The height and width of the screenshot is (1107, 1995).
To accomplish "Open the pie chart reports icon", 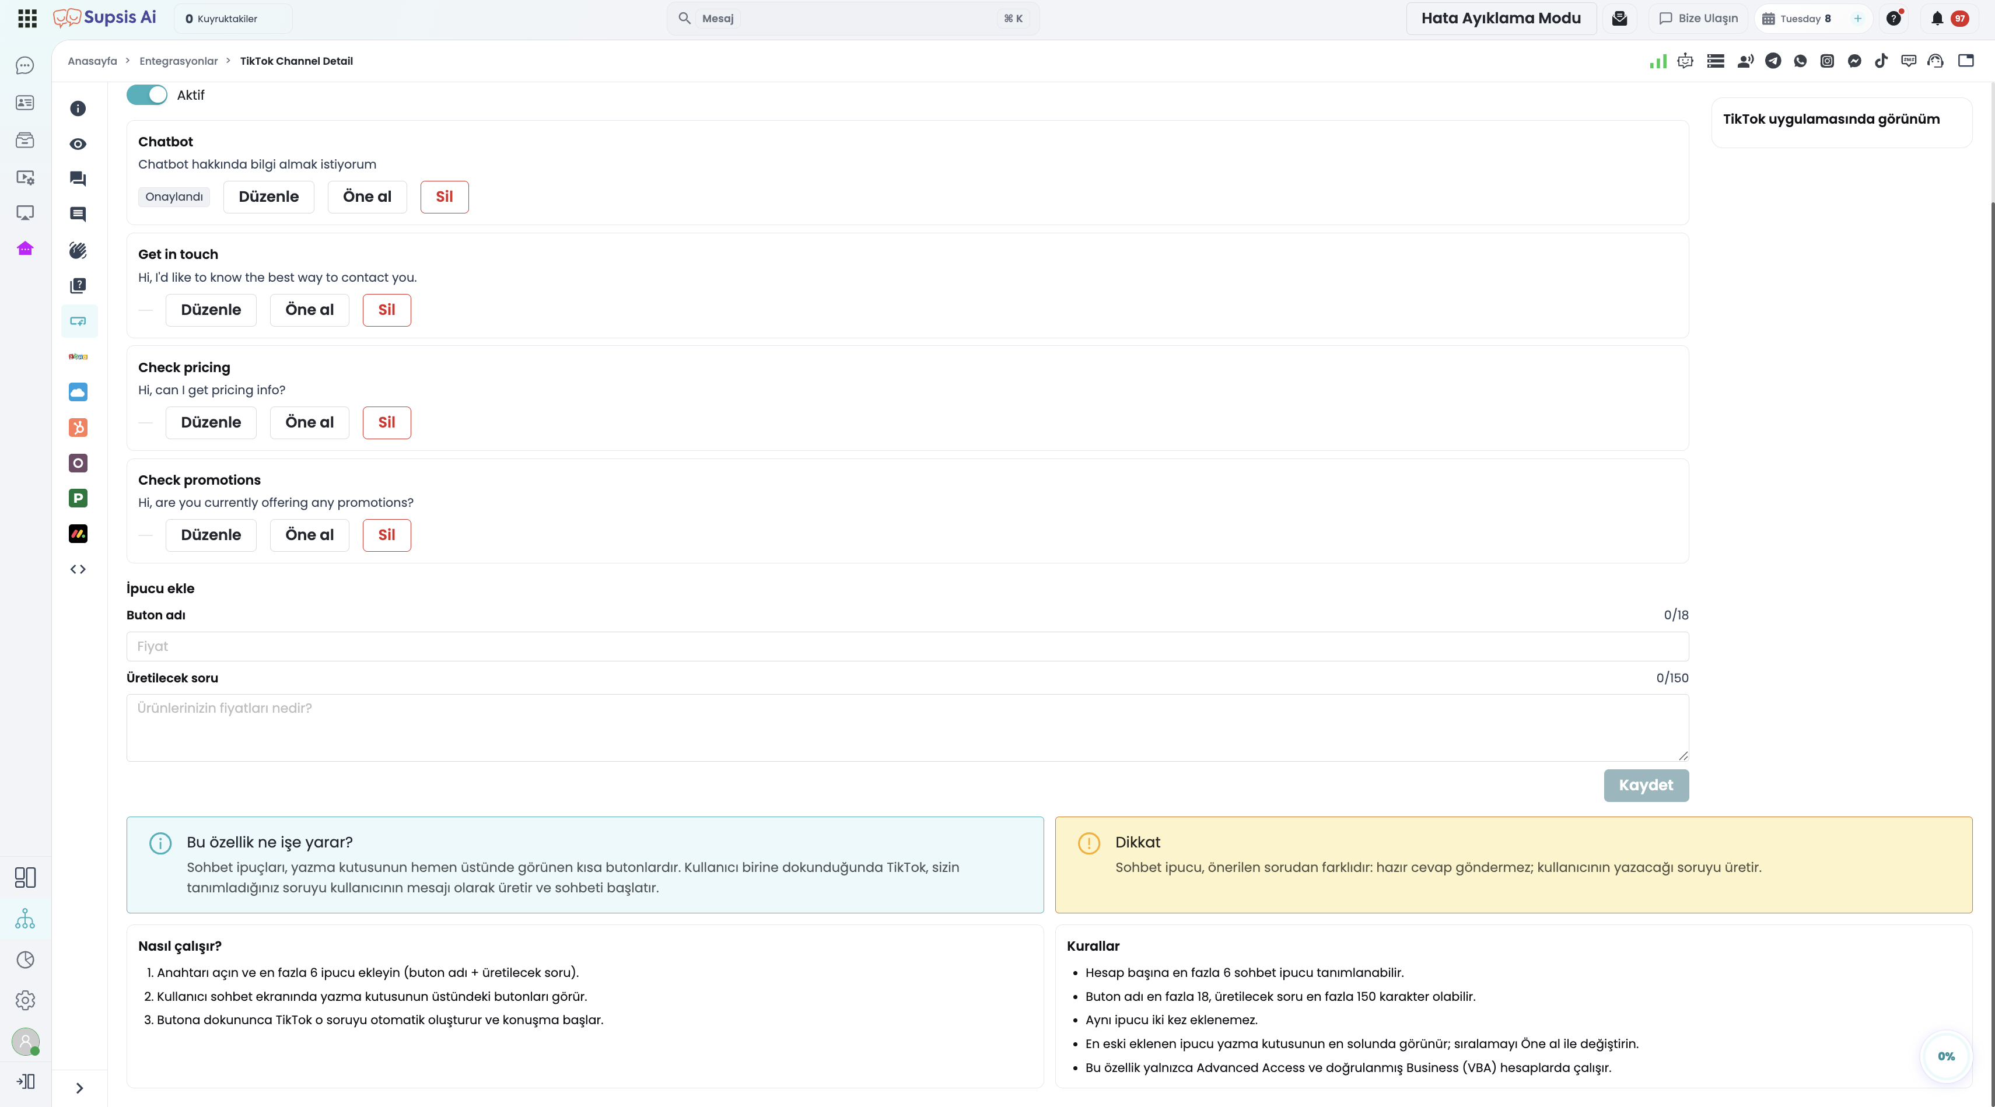I will point(24,960).
